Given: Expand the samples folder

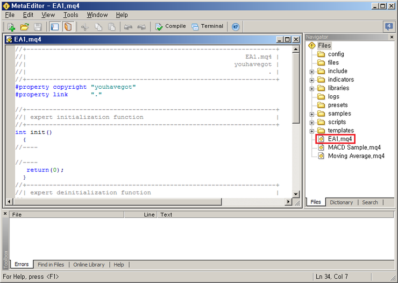Looking at the screenshot, I should point(312,114).
